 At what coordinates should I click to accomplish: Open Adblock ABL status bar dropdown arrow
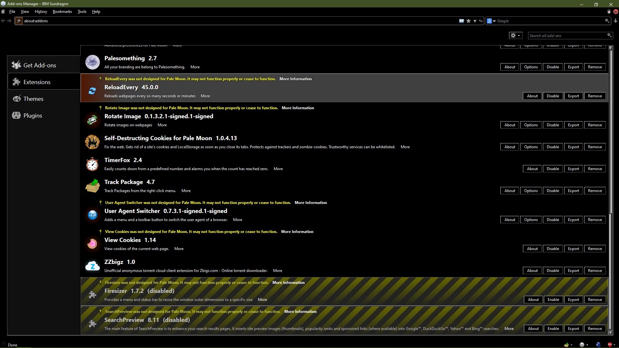point(614,345)
